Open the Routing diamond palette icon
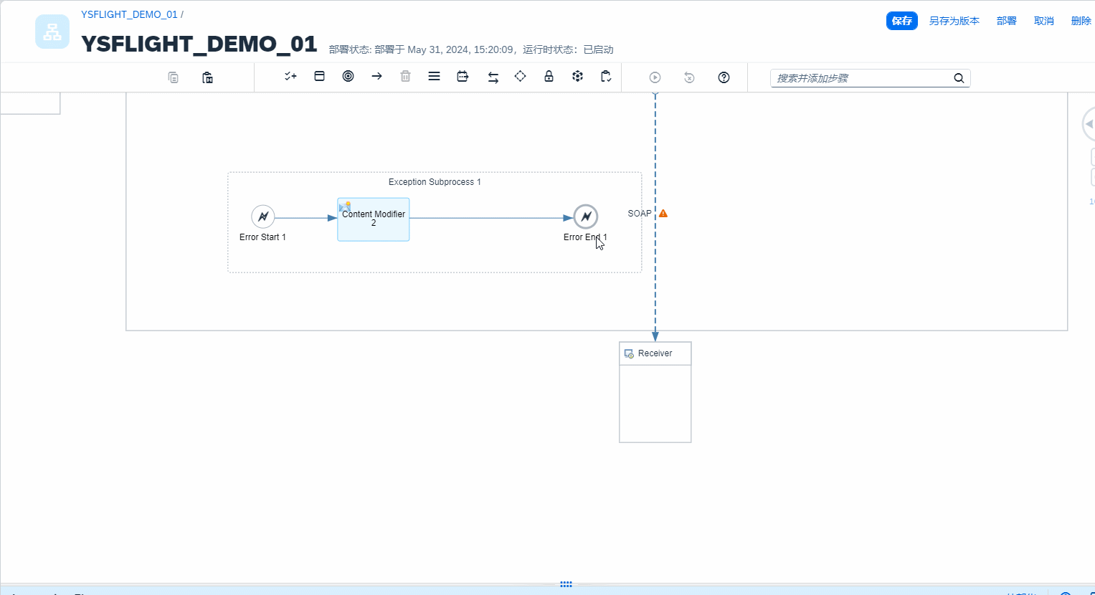 (520, 77)
